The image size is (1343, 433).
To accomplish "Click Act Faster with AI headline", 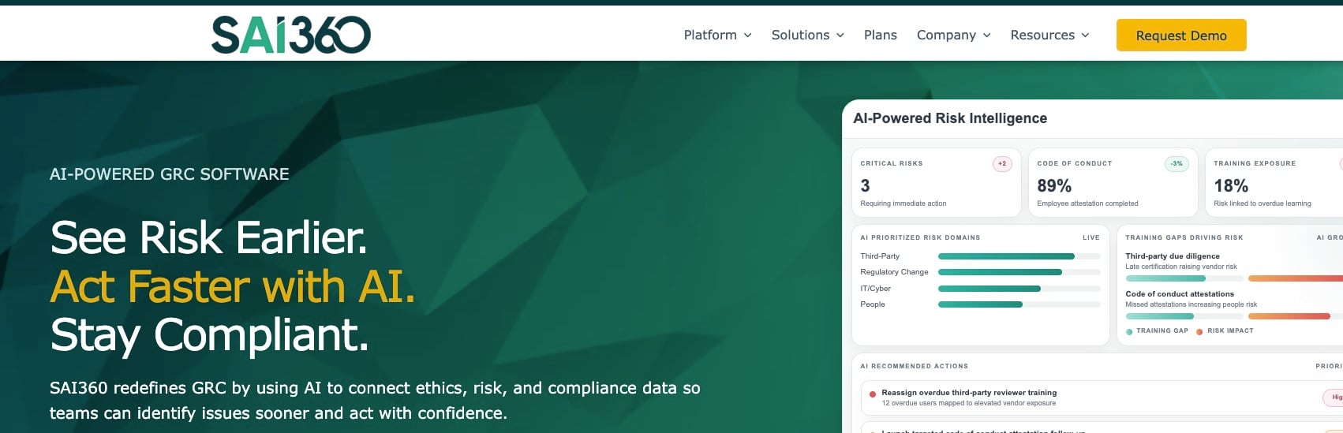I will click(233, 286).
